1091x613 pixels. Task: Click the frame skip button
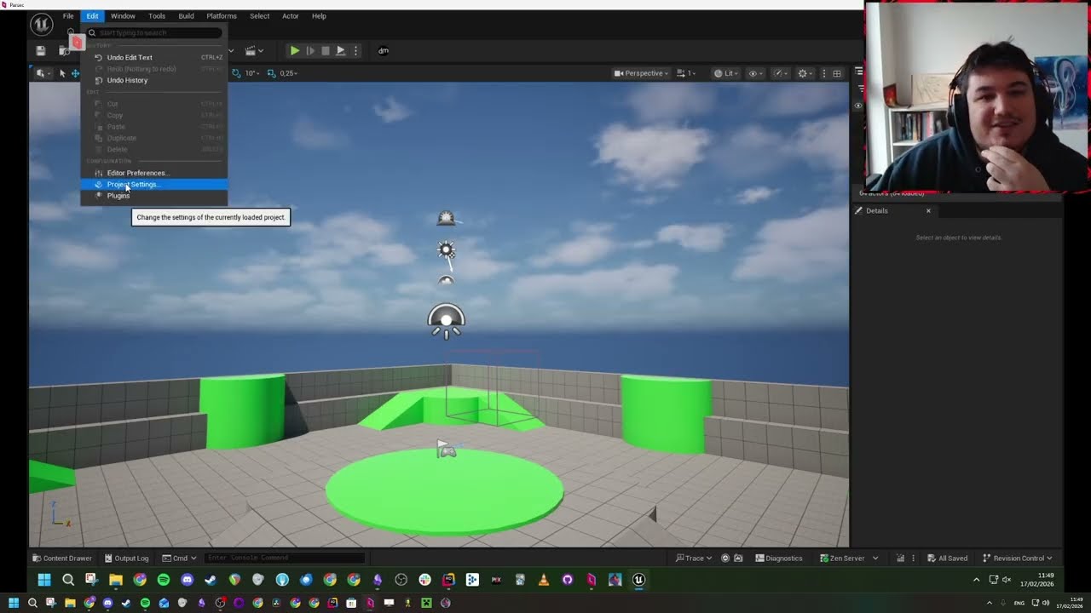pos(310,51)
